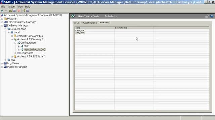Open the Action menu
This screenshot has height=120, width=215.
[11, 7]
